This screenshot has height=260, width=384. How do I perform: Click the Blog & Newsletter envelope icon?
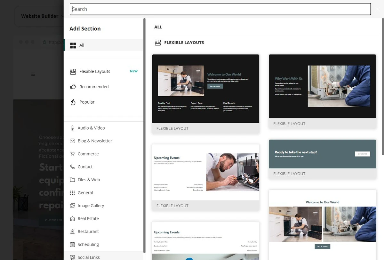coord(72,141)
